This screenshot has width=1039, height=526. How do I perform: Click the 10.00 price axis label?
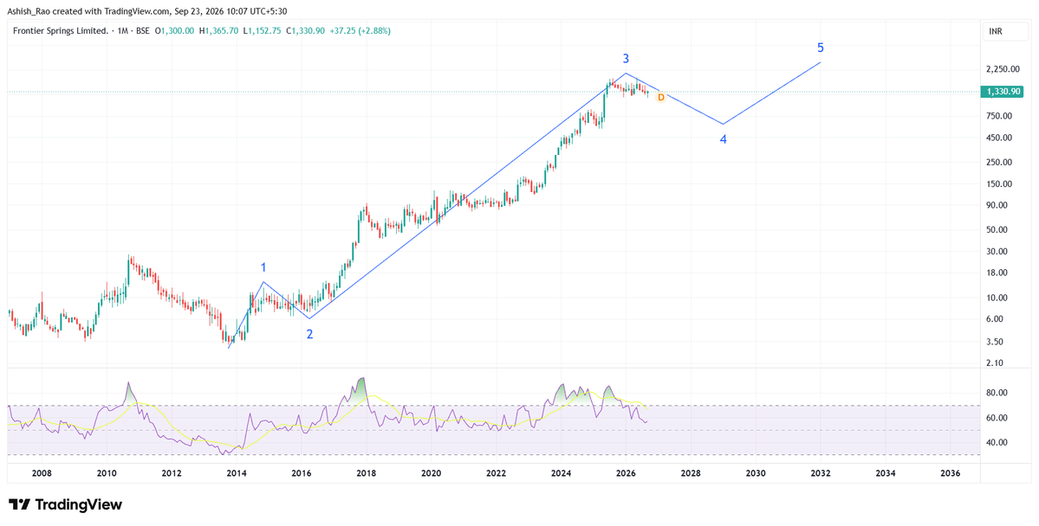pos(998,298)
